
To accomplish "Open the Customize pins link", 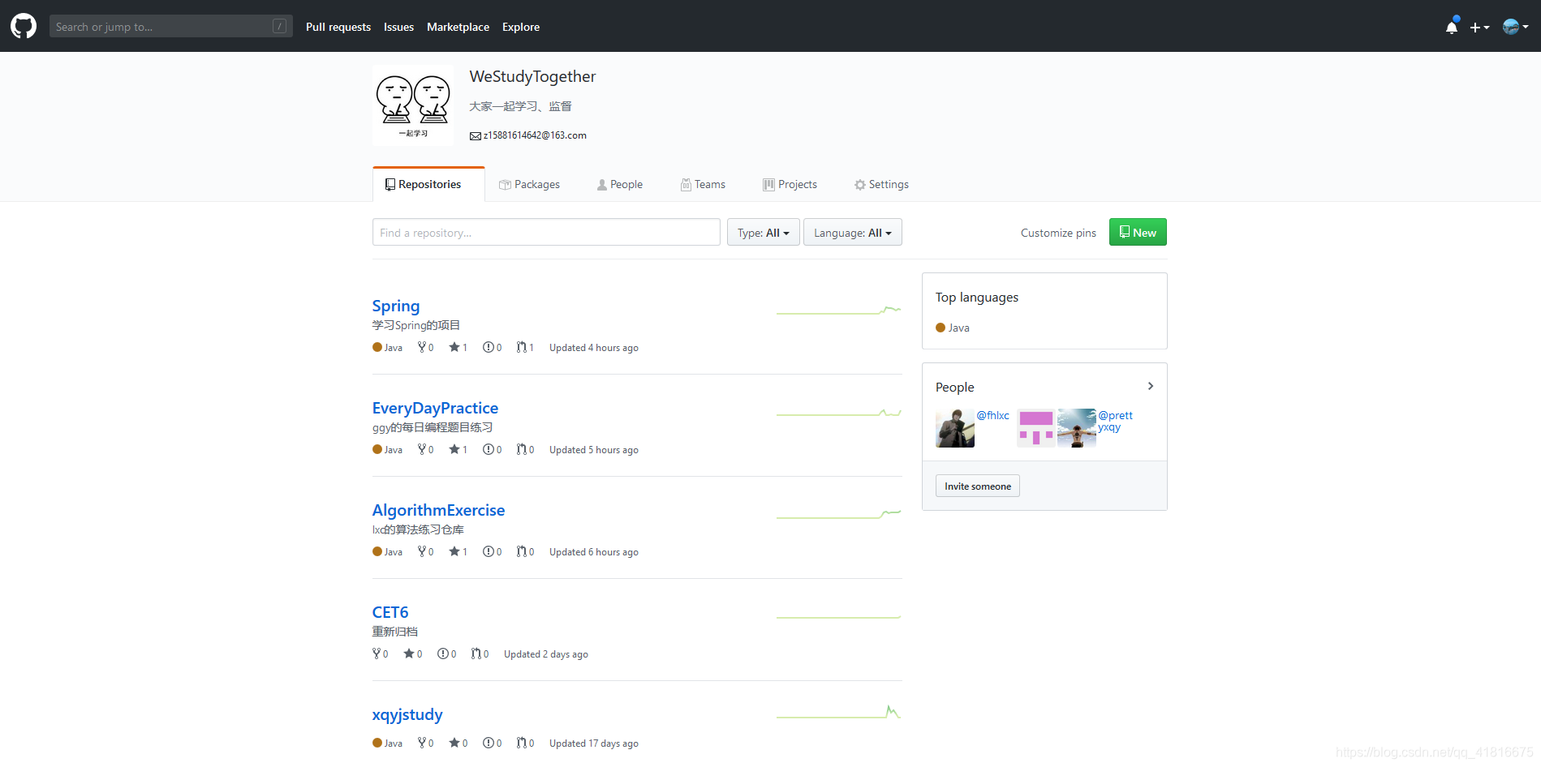I will (x=1058, y=233).
